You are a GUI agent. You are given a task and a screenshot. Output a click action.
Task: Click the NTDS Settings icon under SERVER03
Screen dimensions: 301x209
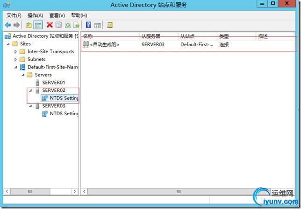[45, 114]
